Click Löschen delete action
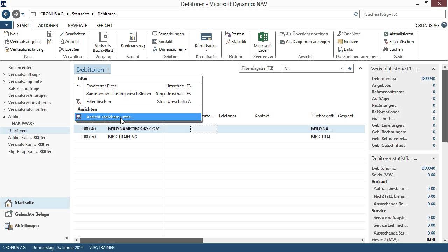This screenshot has height=252, width=448. click(70, 49)
